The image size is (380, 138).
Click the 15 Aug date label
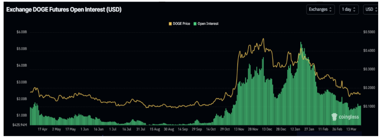point(155,129)
